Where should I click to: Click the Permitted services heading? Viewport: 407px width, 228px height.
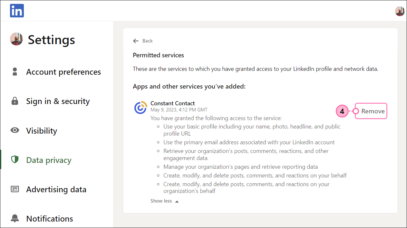pyautogui.click(x=158, y=55)
